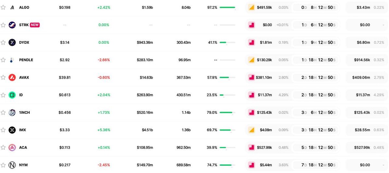Click the red AVAX coin logo

pyautogui.click(x=12, y=77)
